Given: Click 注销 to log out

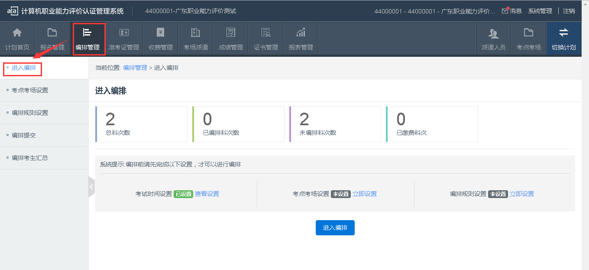Looking at the screenshot, I should (x=569, y=11).
